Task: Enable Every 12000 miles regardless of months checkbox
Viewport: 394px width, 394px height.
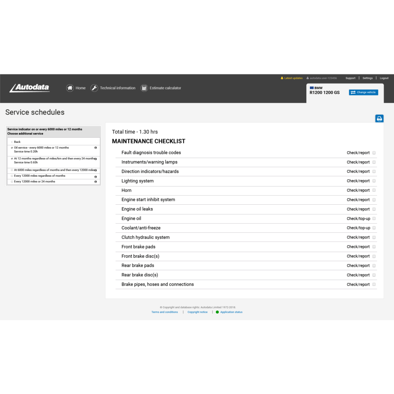Action: (x=12, y=176)
